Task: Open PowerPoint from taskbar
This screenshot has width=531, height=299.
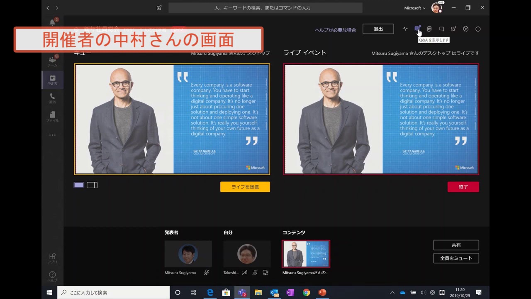Action: (x=322, y=292)
